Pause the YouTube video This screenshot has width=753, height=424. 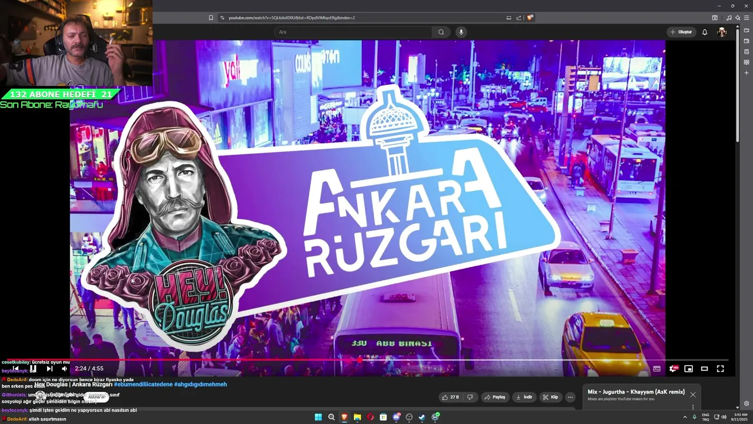point(33,369)
